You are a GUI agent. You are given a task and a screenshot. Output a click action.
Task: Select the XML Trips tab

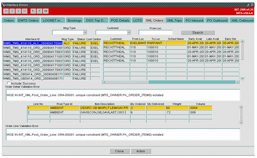click(174, 20)
